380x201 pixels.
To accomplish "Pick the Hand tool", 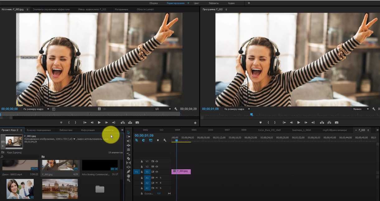I will [129, 176].
